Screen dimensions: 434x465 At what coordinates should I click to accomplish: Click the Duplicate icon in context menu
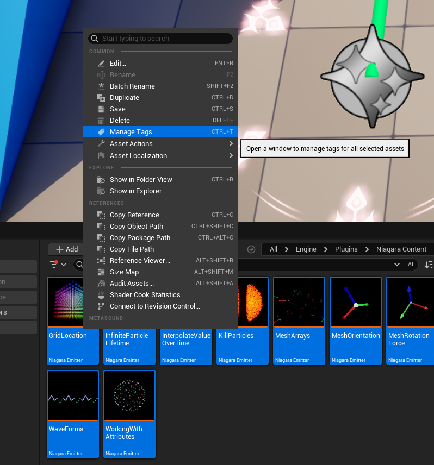click(101, 98)
